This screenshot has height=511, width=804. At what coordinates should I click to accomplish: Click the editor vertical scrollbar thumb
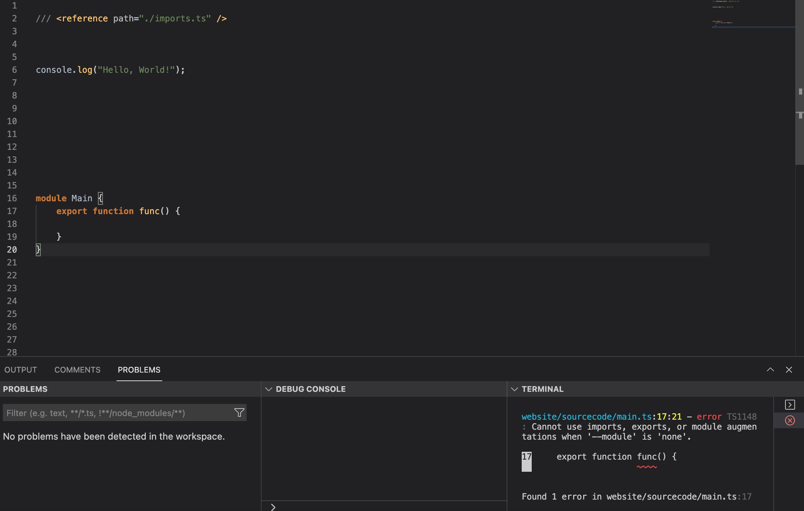click(800, 82)
